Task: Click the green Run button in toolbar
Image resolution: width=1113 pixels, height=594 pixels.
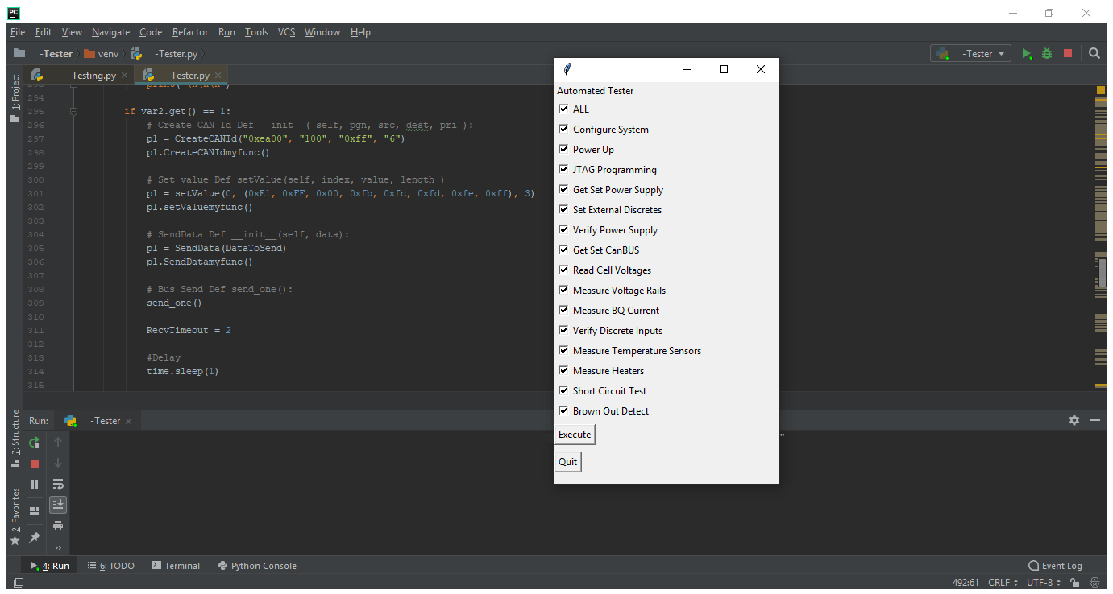Action: tap(1026, 54)
